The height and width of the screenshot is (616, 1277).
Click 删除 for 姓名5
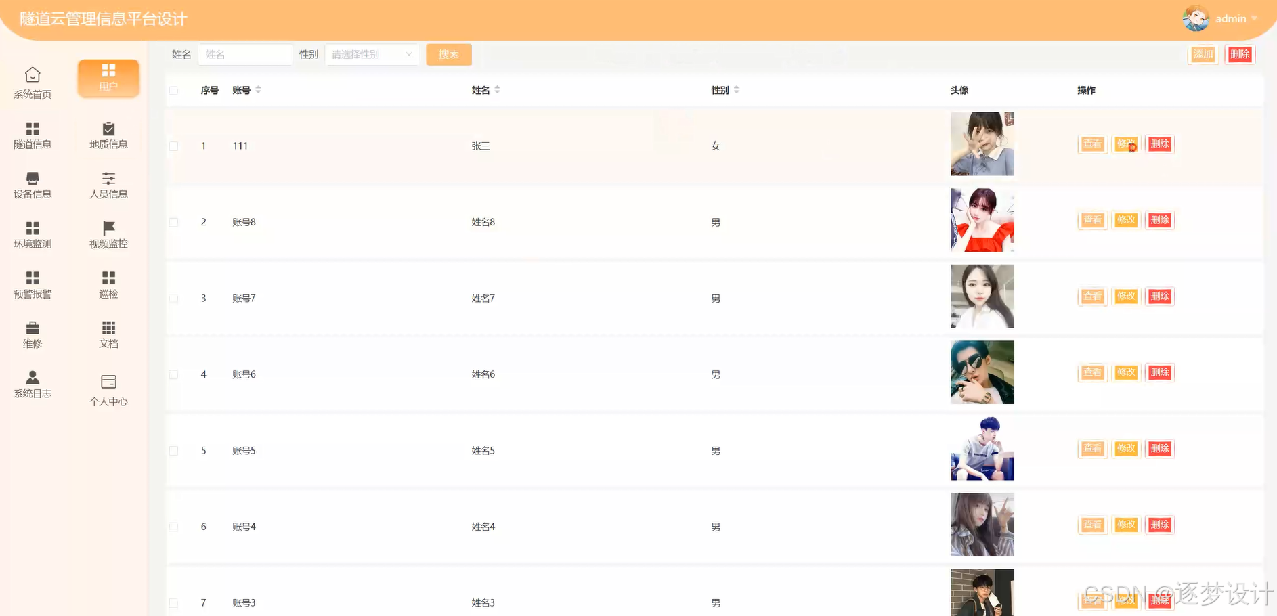tap(1160, 449)
